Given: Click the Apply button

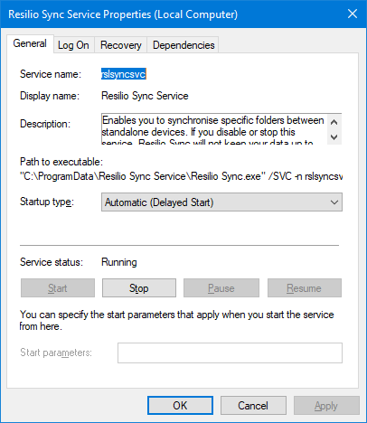Looking at the screenshot, I should 326,406.
